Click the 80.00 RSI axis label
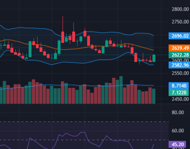The height and width of the screenshot is (149, 190). click(178, 112)
